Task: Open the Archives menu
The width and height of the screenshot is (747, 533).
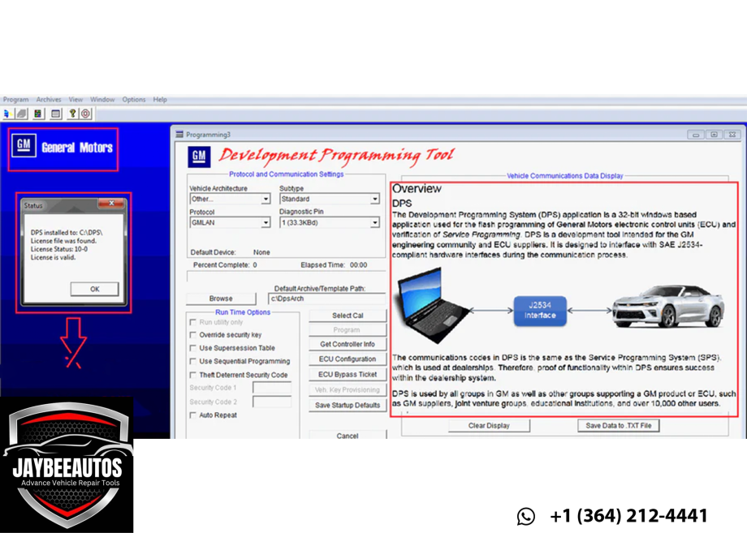Action: (x=49, y=100)
